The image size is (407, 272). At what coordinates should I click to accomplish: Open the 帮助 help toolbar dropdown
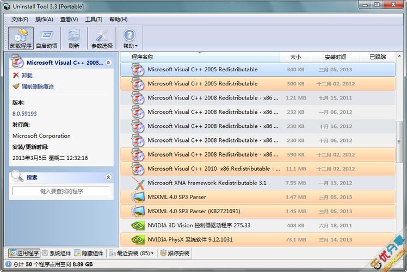click(130, 39)
